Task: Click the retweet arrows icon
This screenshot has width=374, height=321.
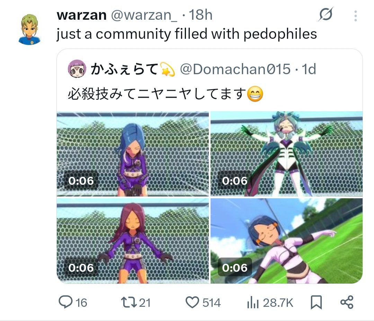Action: (x=128, y=302)
